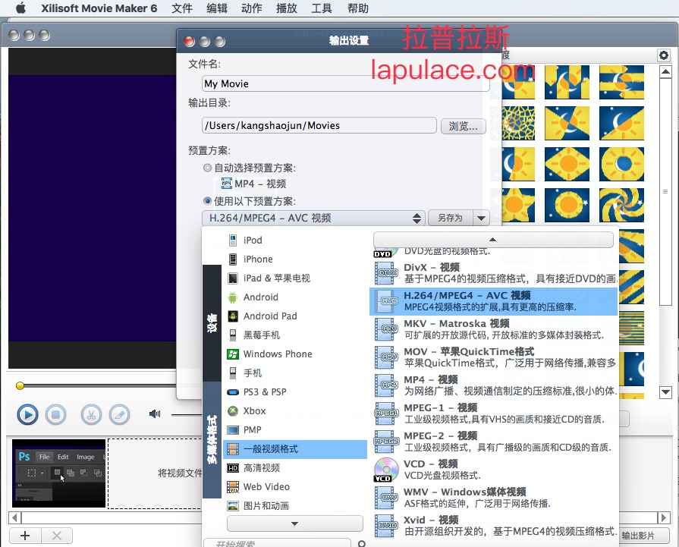
Task: Open the 工具 menu
Action: (322, 8)
